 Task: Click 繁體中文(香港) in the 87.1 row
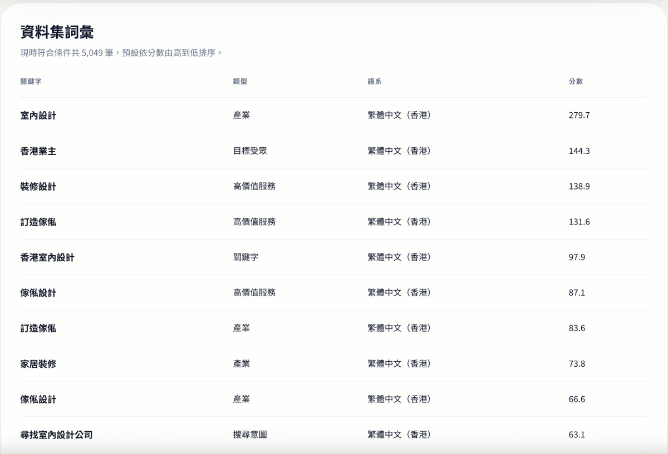399,292
